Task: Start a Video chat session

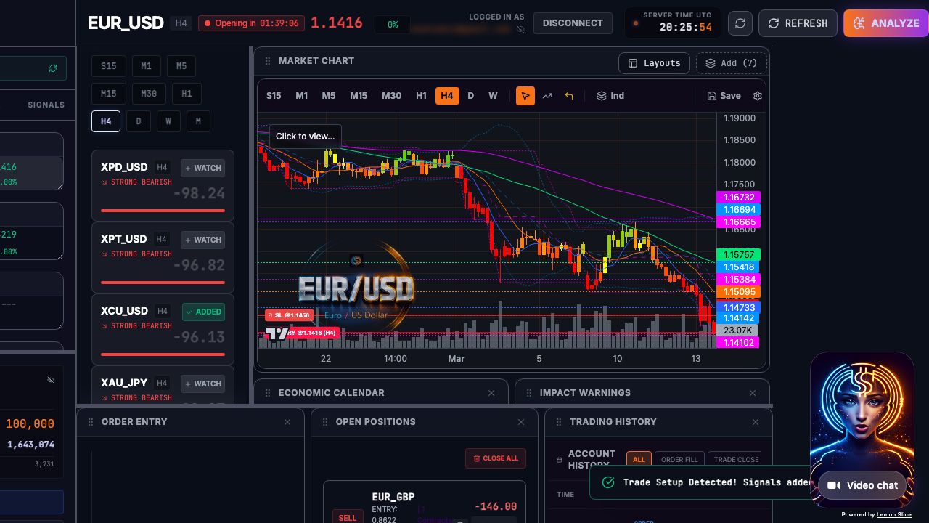Action: click(x=862, y=485)
